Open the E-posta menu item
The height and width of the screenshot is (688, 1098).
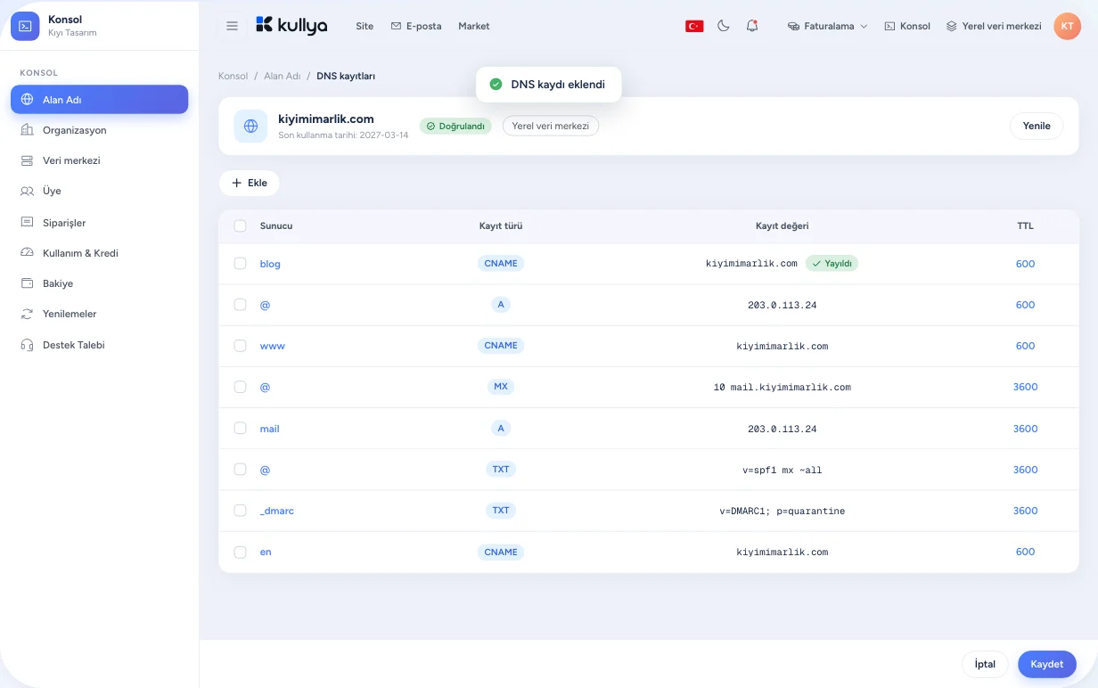pos(415,26)
